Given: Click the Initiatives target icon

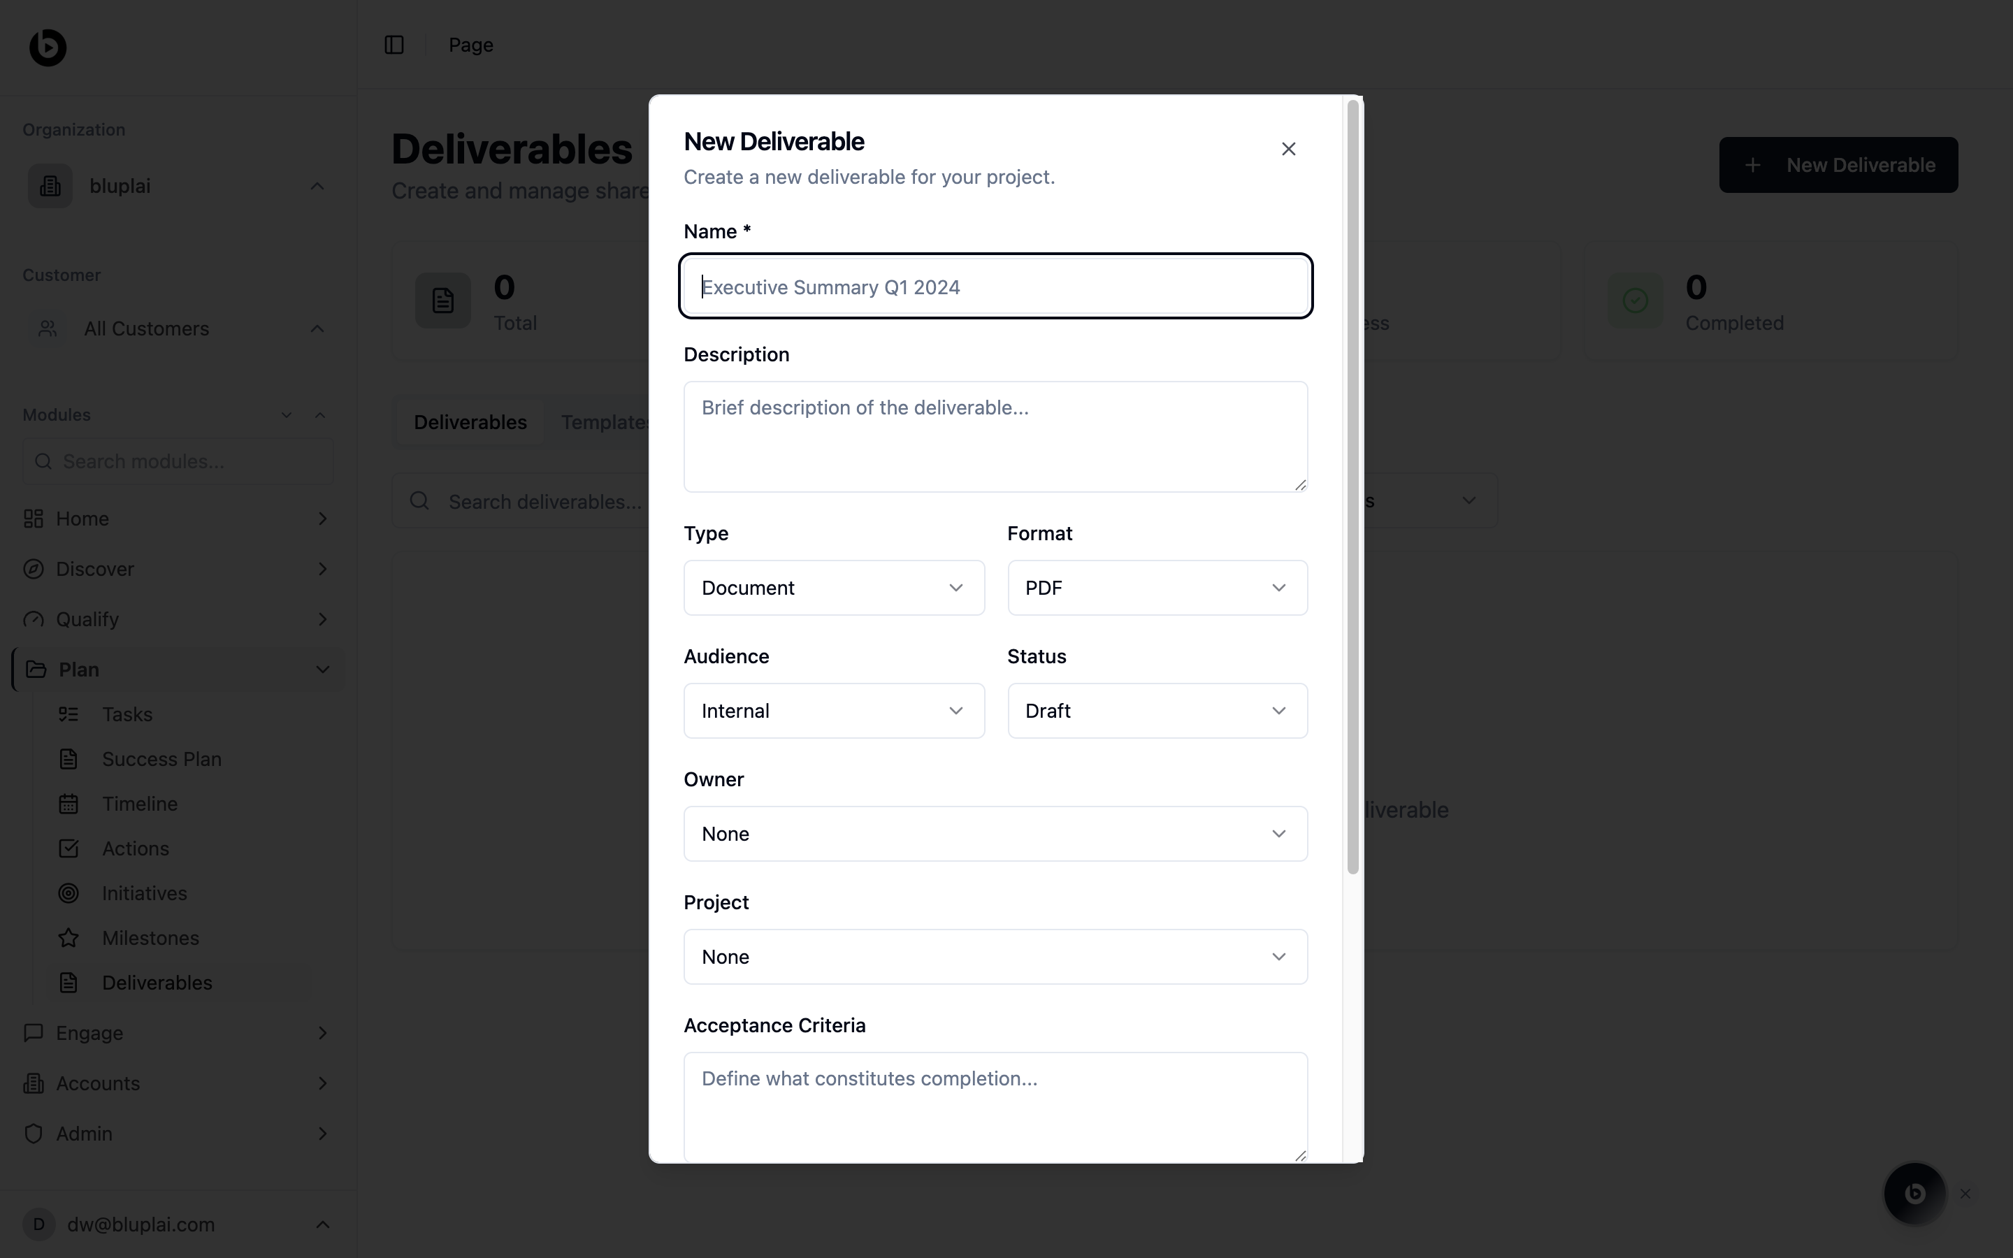Looking at the screenshot, I should 69,892.
